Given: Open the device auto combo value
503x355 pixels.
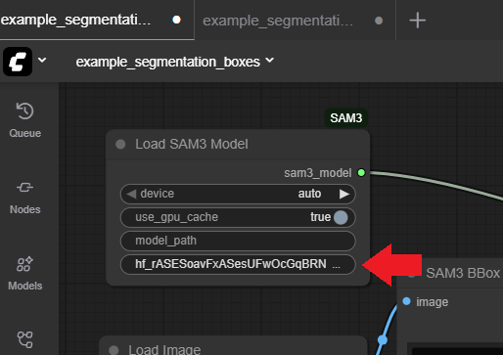Looking at the screenshot, I should [309, 194].
